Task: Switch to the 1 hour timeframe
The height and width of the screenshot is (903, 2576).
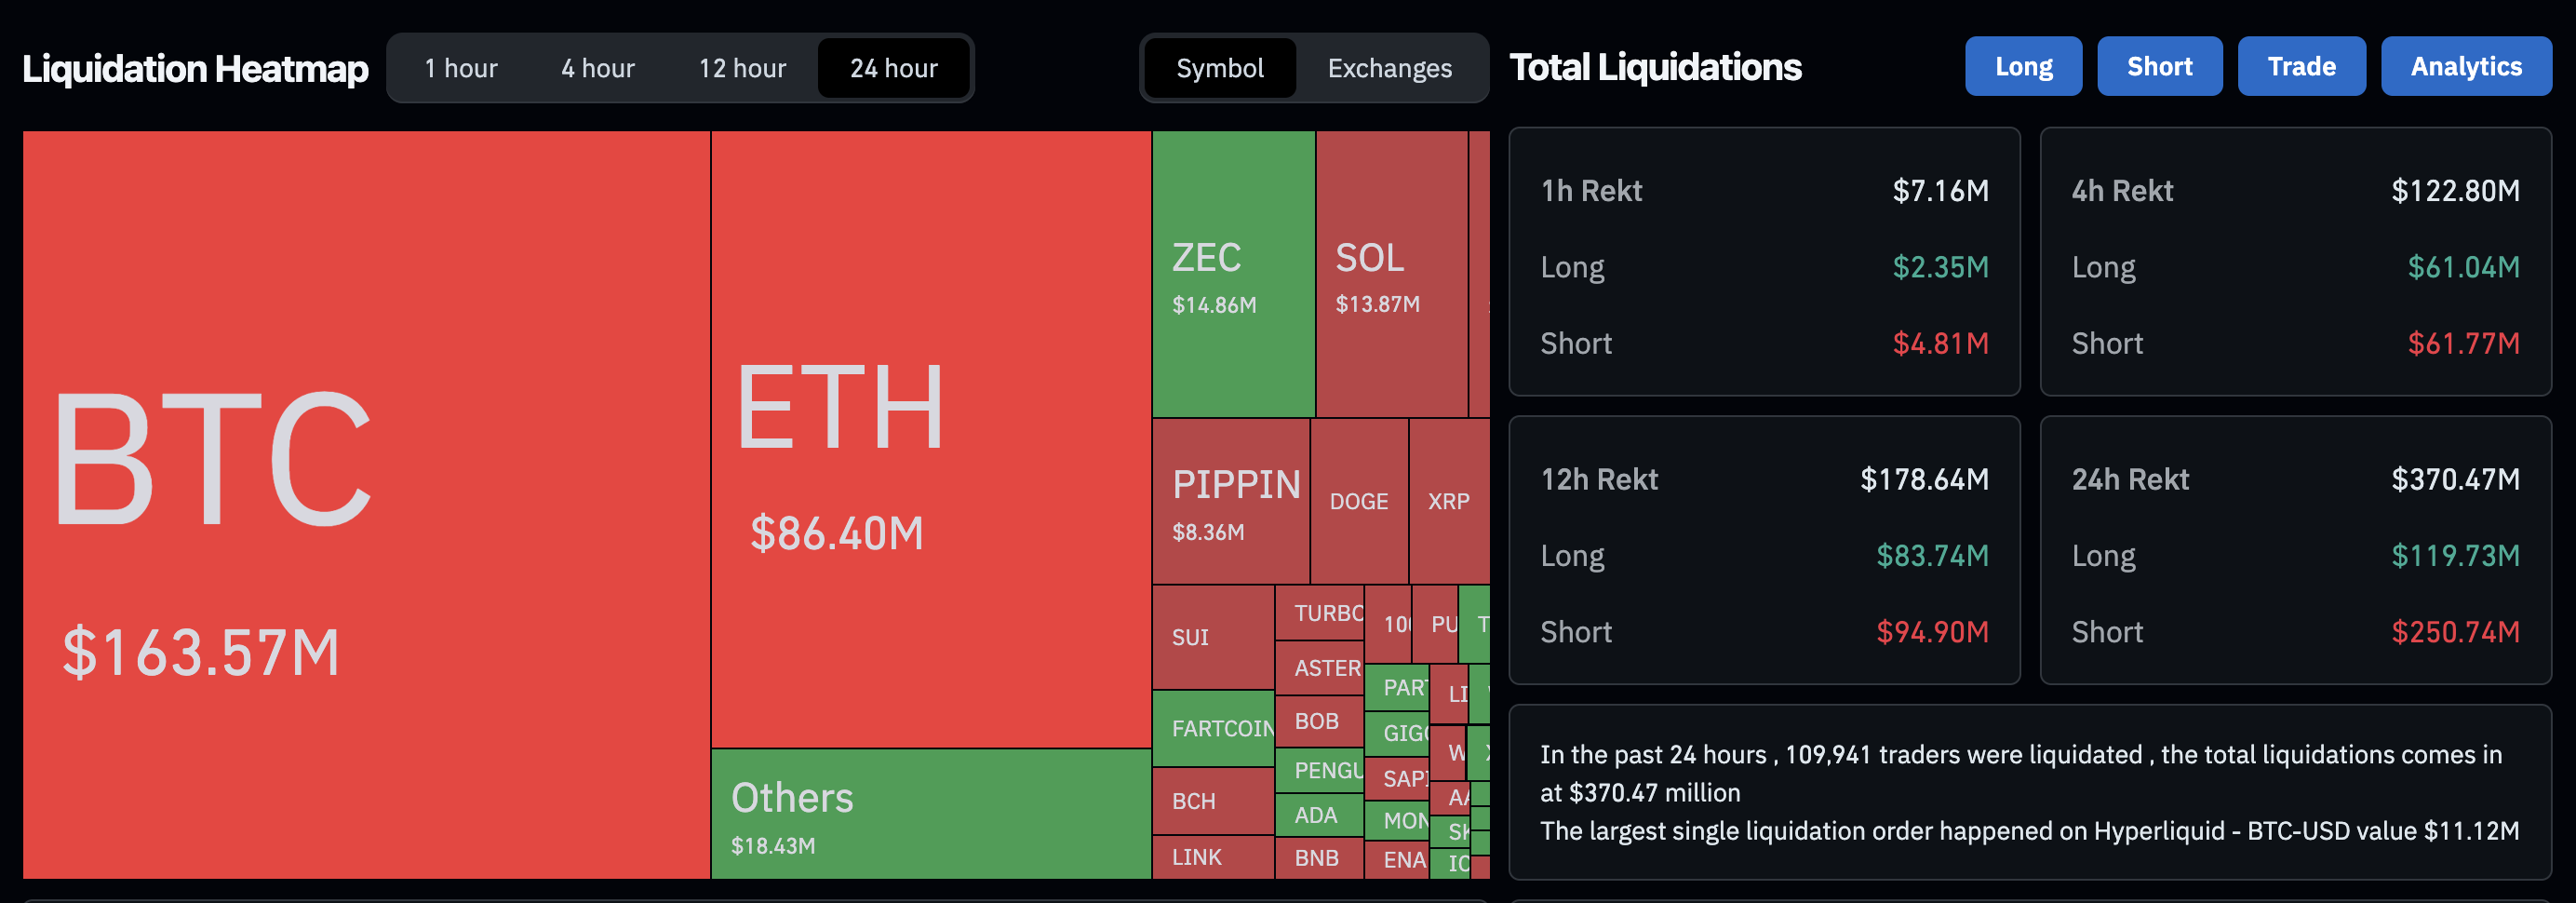Action: pyautogui.click(x=460, y=67)
